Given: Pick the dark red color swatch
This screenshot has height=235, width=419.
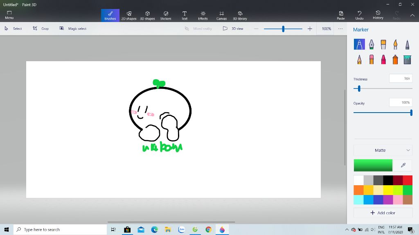Looking at the screenshot, I should coord(398,180).
